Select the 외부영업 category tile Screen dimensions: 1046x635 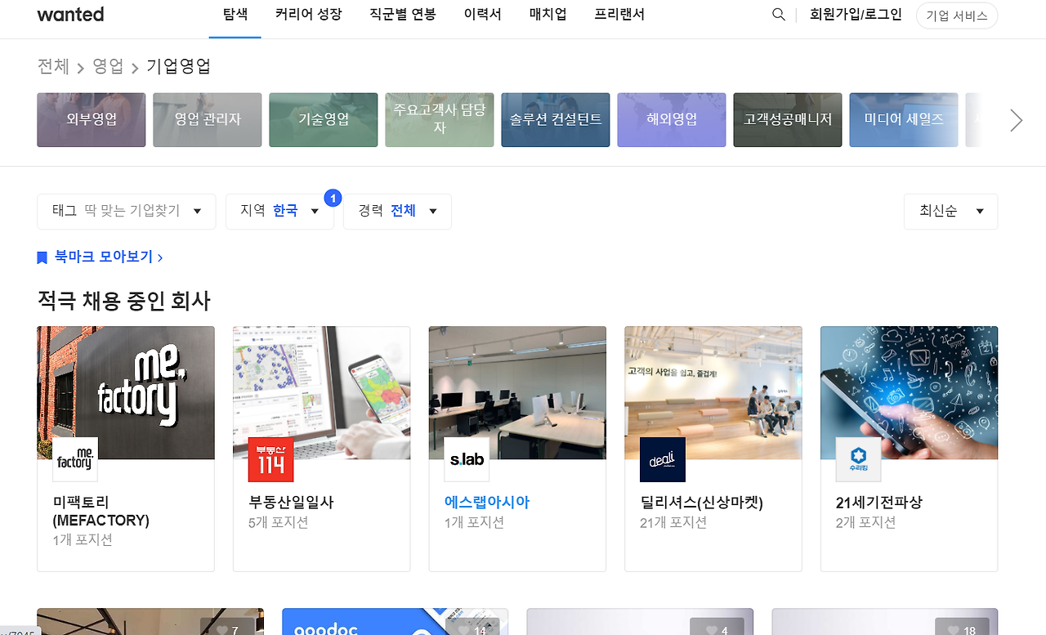[x=92, y=119]
